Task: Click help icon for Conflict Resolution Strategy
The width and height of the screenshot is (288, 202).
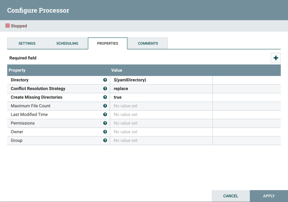Action: pos(105,89)
